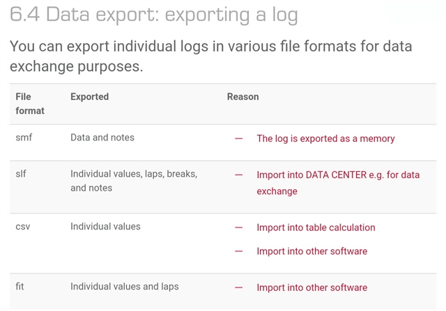
Task: Click the red dash bullet in smf row
Action: (238, 138)
